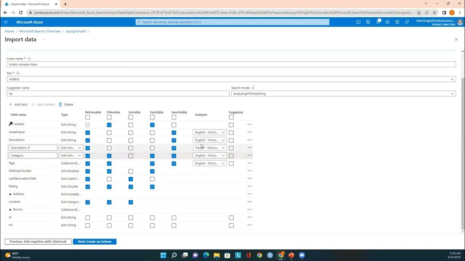Close the Import data blade
The image size is (465, 261).
click(x=456, y=40)
